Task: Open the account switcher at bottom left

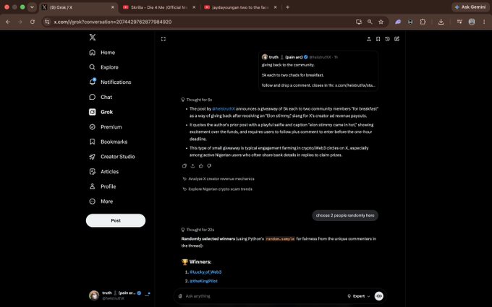Action: click(x=119, y=295)
